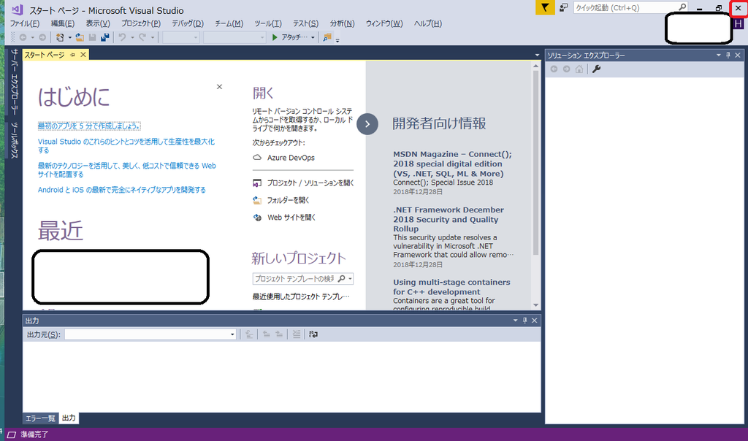Viewport: 748px width, 441px height.
Task: Close the Solution Explorer panel
Action: pyautogui.click(x=738, y=55)
